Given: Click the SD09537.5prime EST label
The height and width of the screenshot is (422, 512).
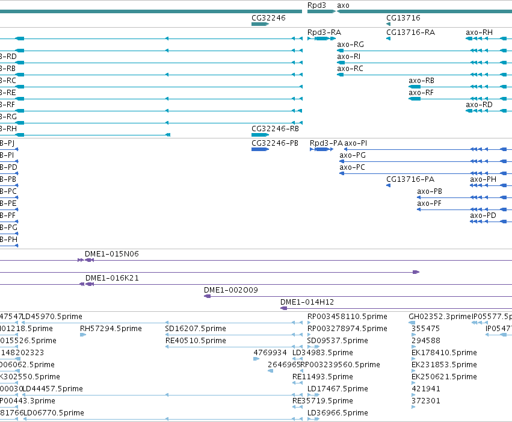Looking at the screenshot, I should [338, 341].
